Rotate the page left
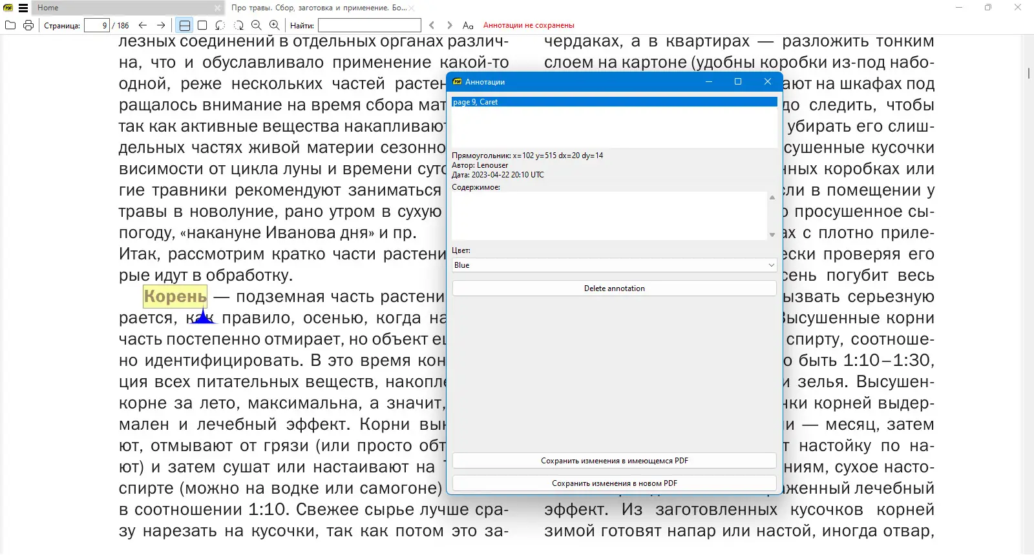1034x555 pixels. click(220, 25)
